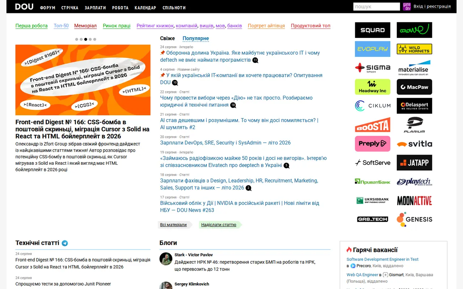Screen dimensions: 463x289
Task: Open the СПІЛЬНОТИ menu item
Action: 174,8
